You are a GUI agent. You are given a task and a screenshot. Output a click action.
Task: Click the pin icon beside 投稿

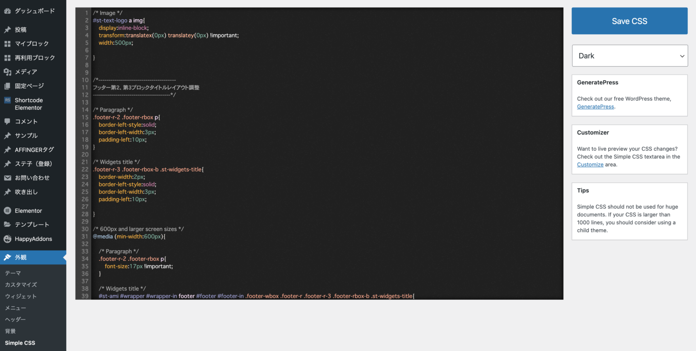[7, 30]
